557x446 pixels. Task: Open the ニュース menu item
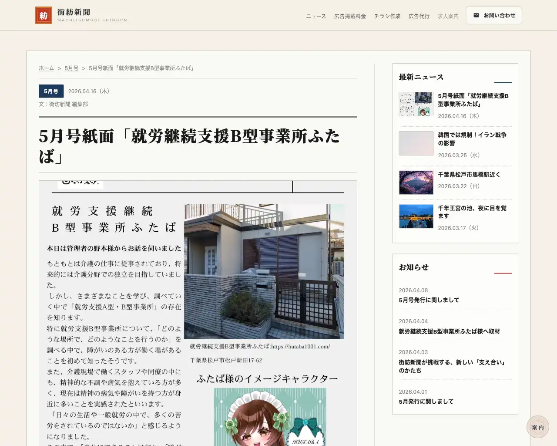click(315, 16)
